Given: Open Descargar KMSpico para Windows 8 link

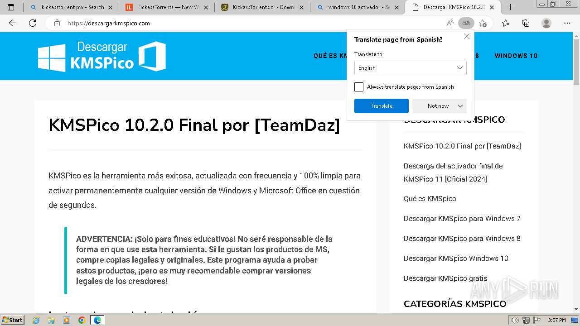Looking at the screenshot, I should [x=462, y=239].
